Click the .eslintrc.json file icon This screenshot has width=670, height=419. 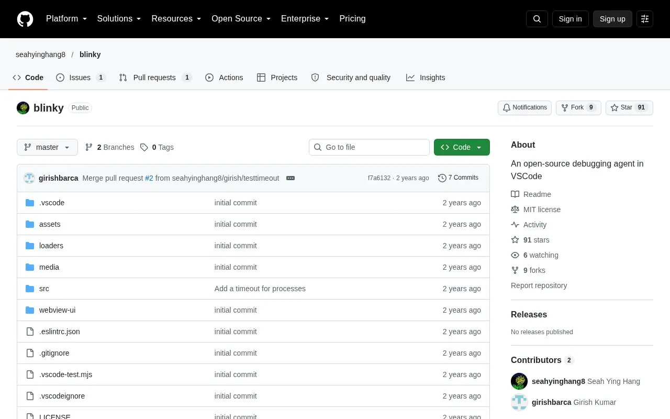[30, 332]
